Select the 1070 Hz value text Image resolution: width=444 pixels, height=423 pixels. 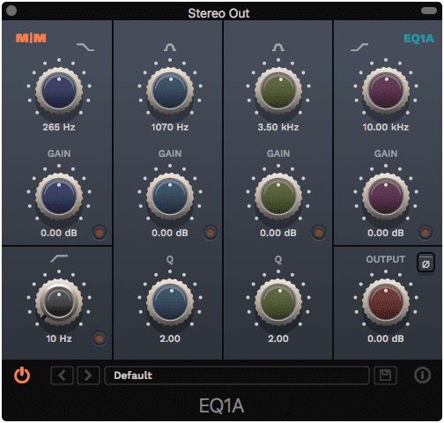click(170, 127)
